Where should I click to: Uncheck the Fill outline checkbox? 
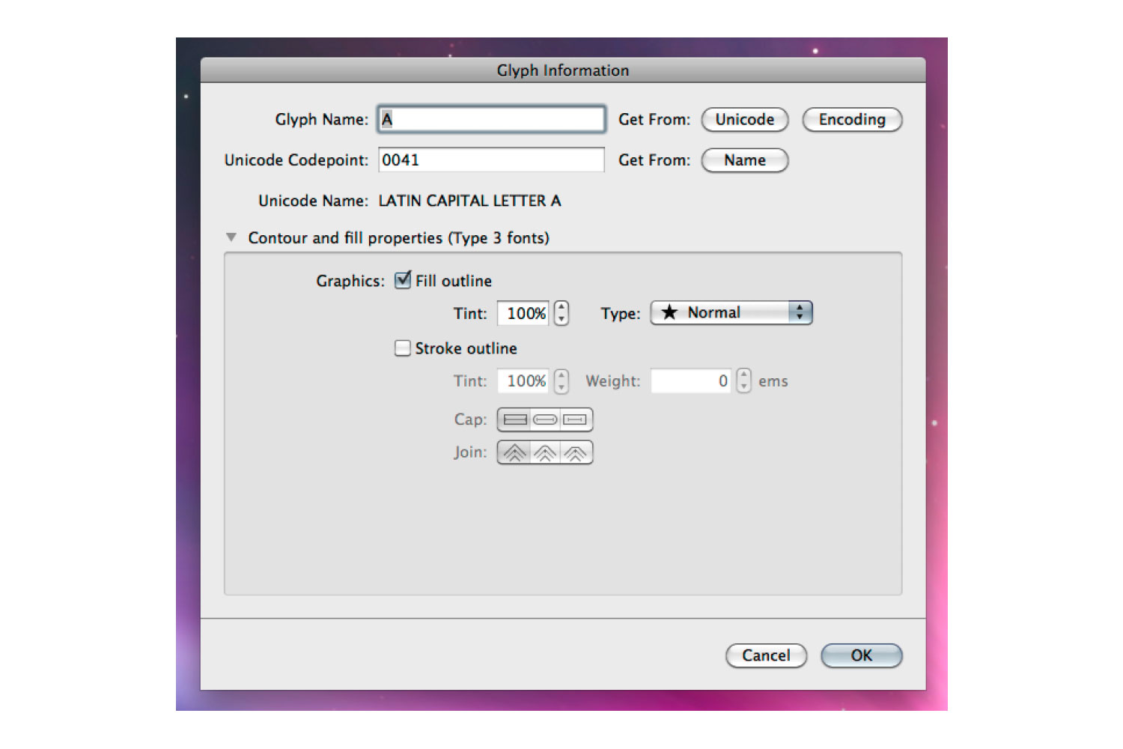(x=403, y=281)
